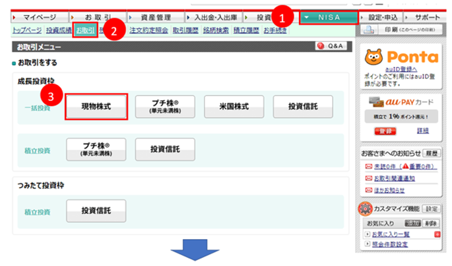Click the printer icon
The height and width of the screenshot is (266, 452).
[369, 30]
